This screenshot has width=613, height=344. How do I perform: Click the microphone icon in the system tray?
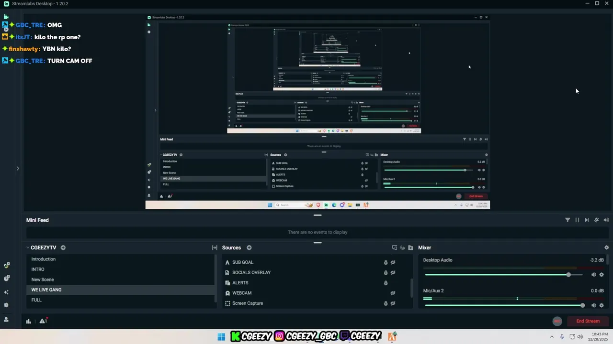click(x=562, y=337)
